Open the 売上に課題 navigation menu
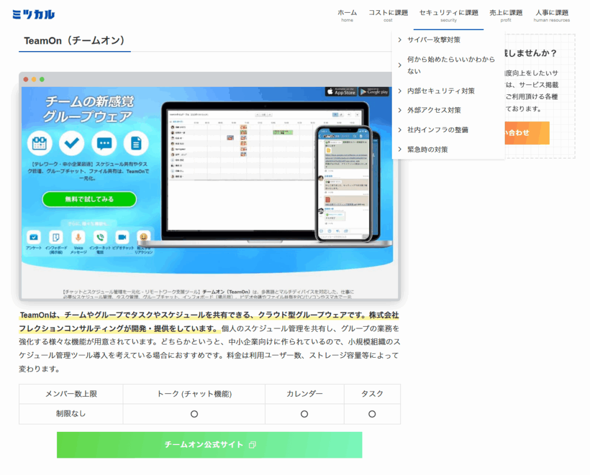This screenshot has height=475, width=590. (506, 16)
